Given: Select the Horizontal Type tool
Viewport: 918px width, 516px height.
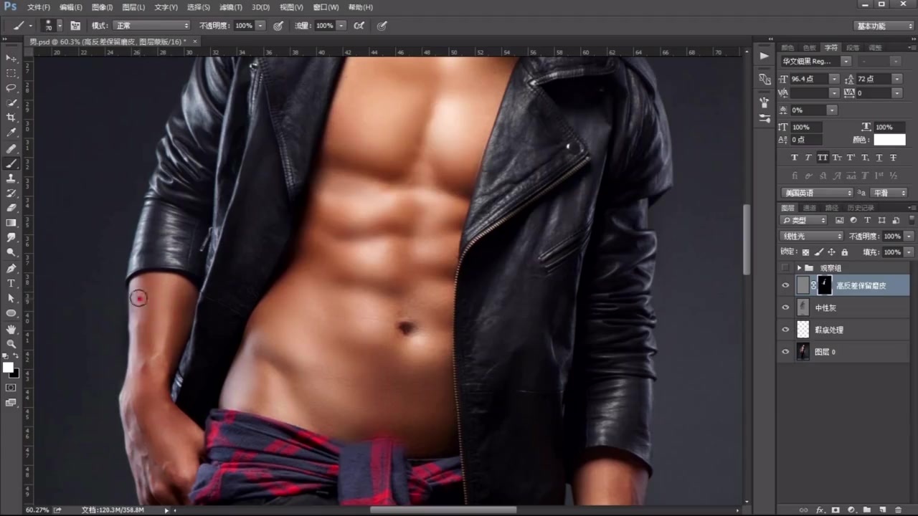Looking at the screenshot, I should point(11,283).
